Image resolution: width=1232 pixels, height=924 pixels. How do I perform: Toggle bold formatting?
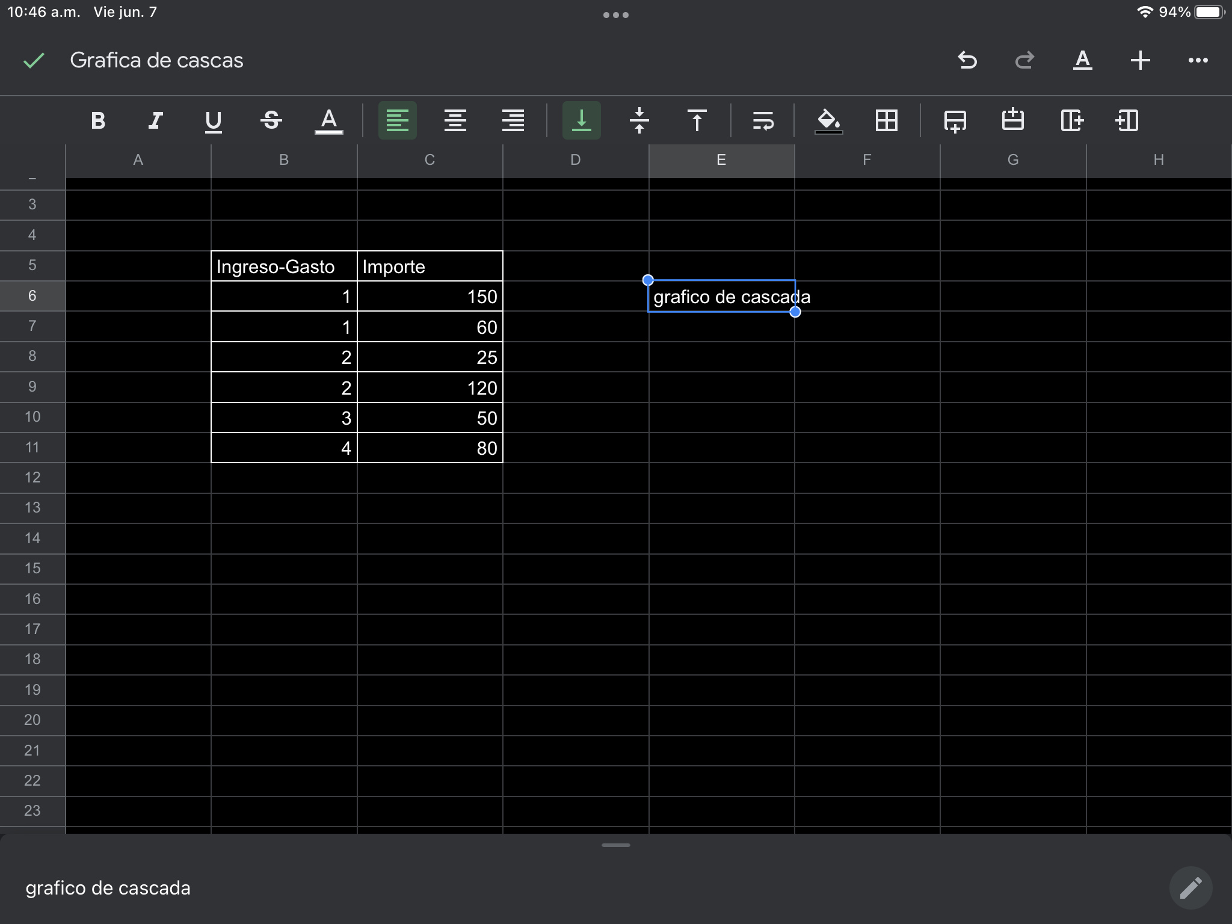[x=98, y=121]
